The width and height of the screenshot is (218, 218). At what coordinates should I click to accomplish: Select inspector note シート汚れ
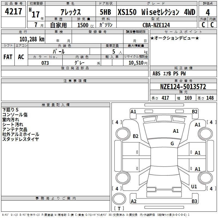coord(13,125)
